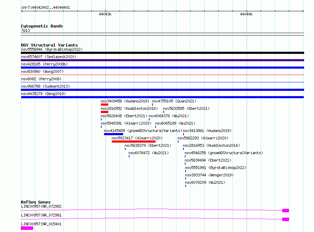Image resolution: width=314 pixels, height=232 pixels.
Task: Select magenta exon of LINC00957|NR_072982
Action: (x=285, y=211)
